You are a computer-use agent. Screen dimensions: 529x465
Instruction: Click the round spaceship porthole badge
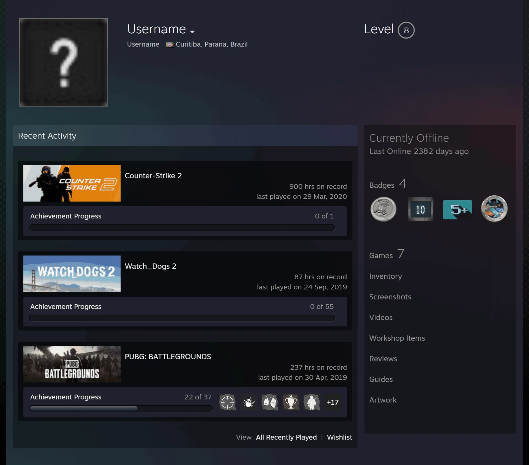[494, 209]
